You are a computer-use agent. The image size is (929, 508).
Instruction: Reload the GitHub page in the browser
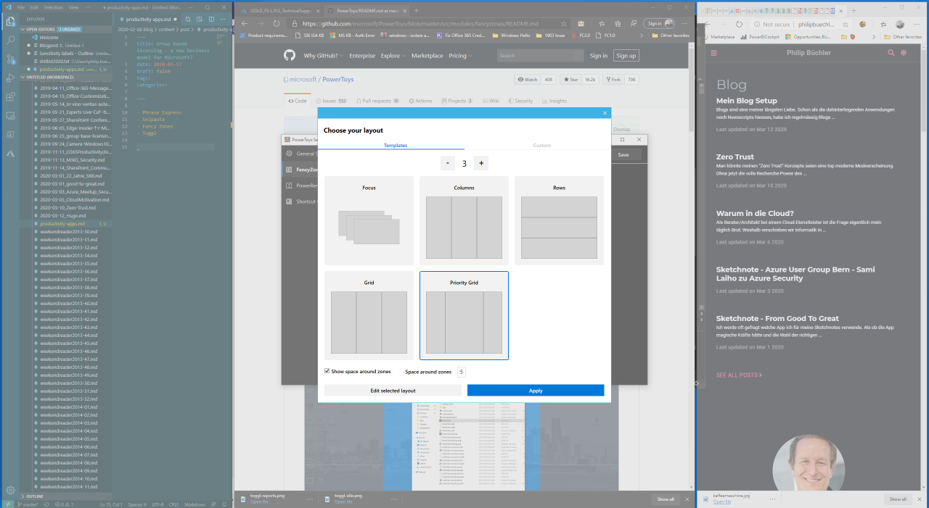[x=277, y=23]
